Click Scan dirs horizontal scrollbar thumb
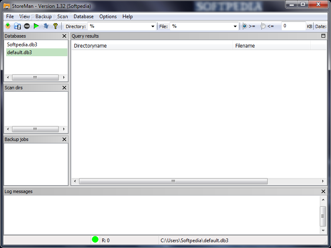This screenshot has width=331, height=248. pyautogui.click(x=35, y=129)
